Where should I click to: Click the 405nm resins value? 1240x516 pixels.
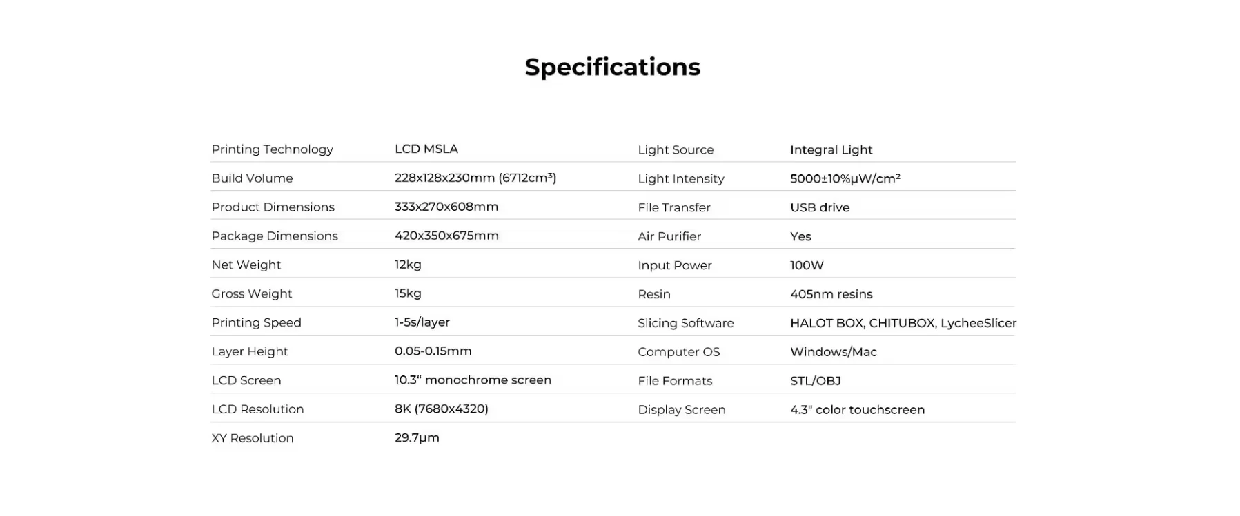pyautogui.click(x=831, y=295)
